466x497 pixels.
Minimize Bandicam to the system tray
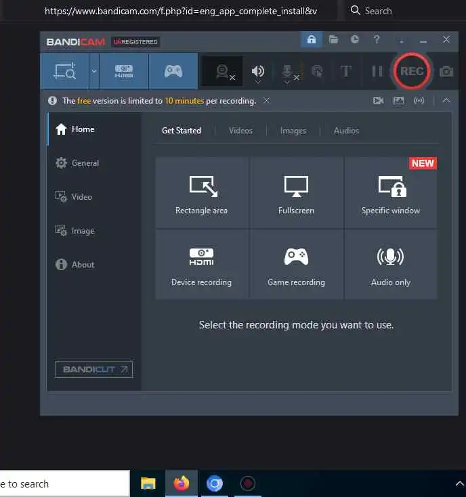(402, 40)
